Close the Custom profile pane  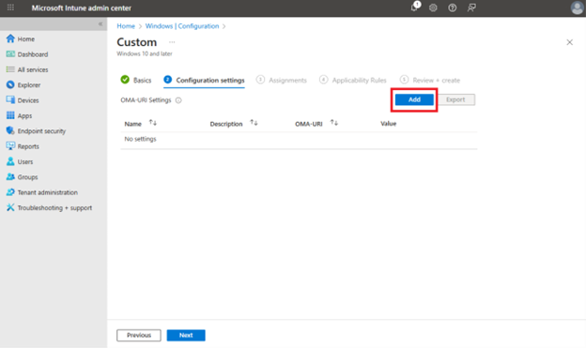[569, 42]
